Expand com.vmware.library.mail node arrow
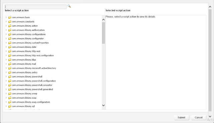The width and height of the screenshot is (214, 123). tap(6, 64)
